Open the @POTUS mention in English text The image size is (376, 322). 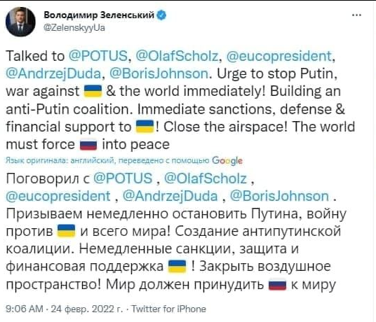pyautogui.click(x=98, y=56)
